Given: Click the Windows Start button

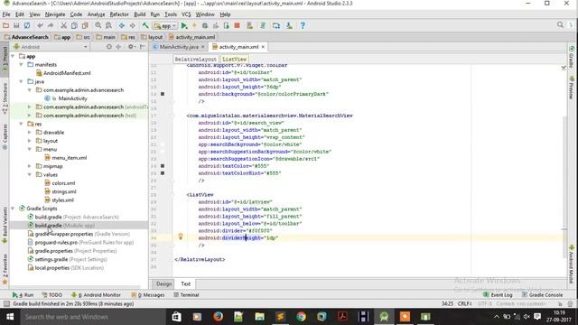Looking at the screenshot, I should [x=10, y=317].
